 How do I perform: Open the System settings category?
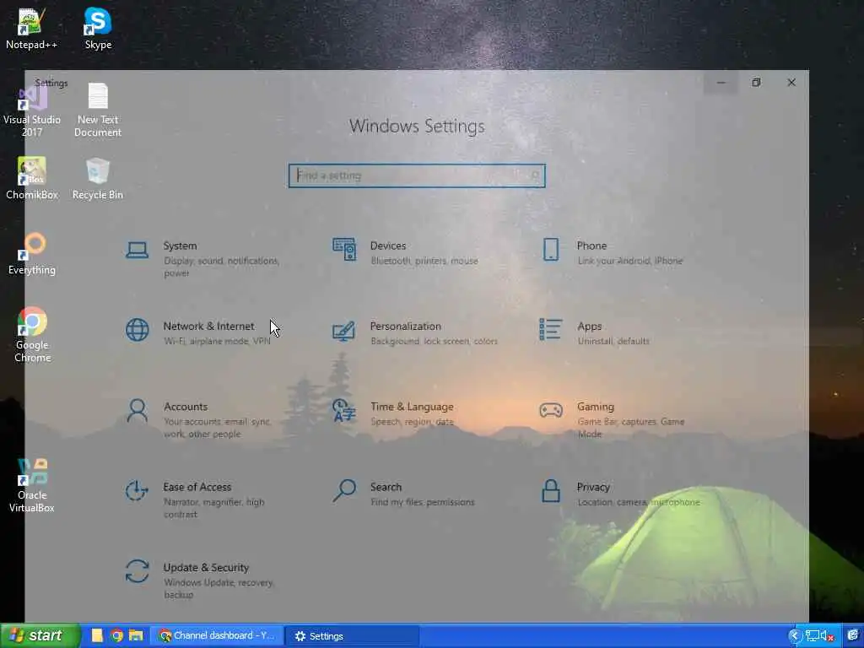[x=204, y=258]
